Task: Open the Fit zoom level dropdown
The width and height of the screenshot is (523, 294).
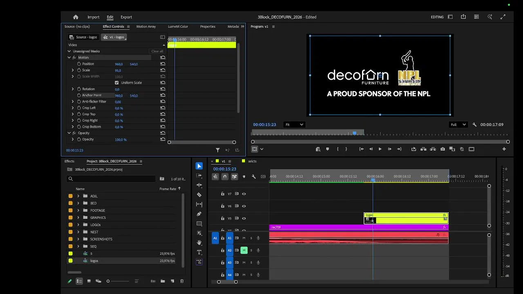Action: 294,125
